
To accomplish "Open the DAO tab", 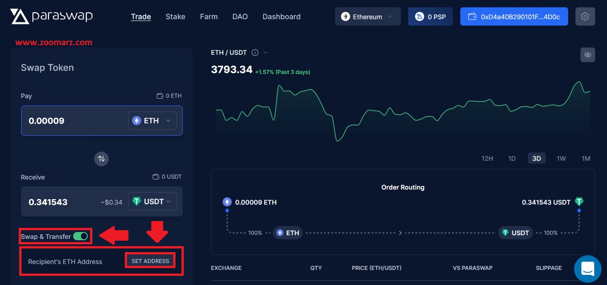I will [240, 16].
